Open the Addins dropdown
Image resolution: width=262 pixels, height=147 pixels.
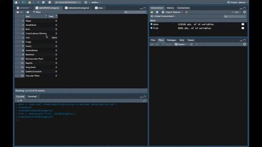click(96, 2)
